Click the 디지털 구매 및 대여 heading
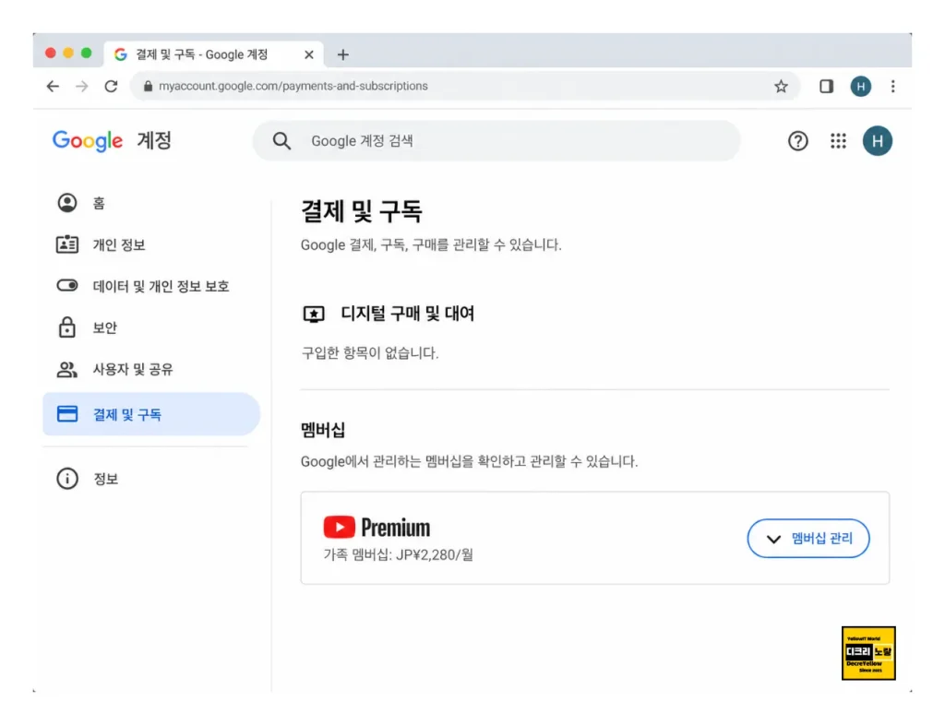 click(407, 314)
